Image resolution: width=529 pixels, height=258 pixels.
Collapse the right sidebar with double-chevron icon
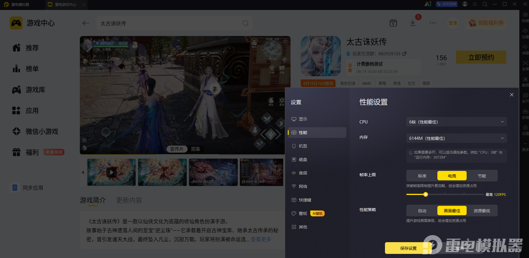[525, 4]
